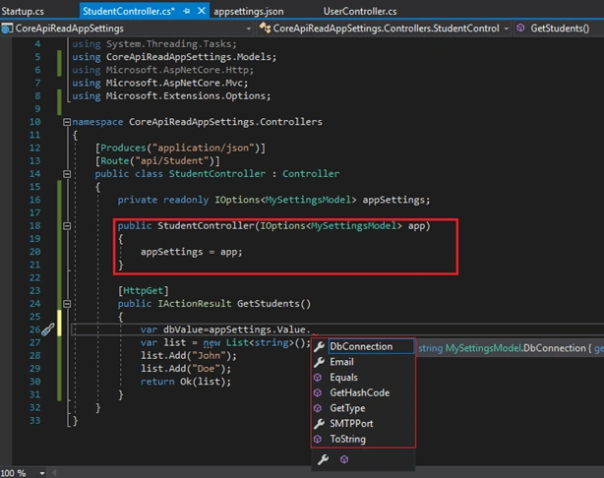Collapse the StudentController class on line 14
The image size is (604, 478).
pyautogui.click(x=67, y=174)
